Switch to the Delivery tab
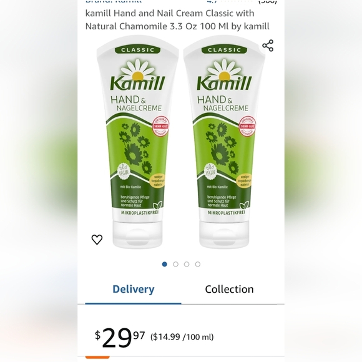 pos(133,289)
